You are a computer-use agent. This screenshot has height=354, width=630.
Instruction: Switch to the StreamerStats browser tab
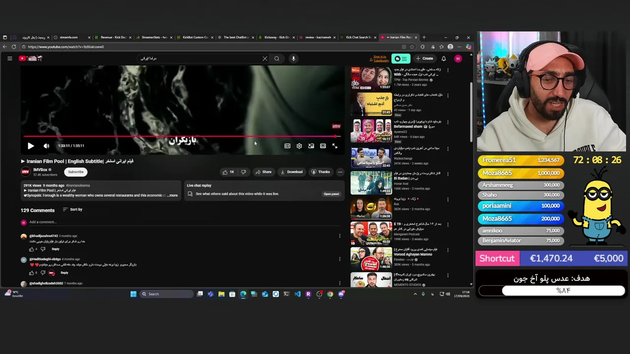[154, 37]
